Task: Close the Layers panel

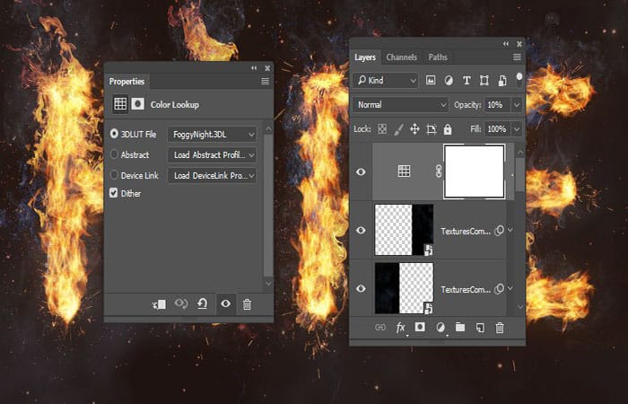Action: point(519,44)
